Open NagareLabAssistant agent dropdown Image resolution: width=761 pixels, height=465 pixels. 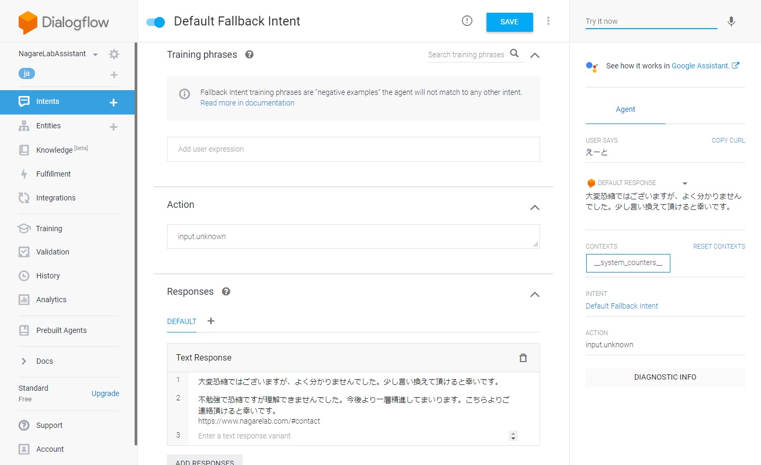click(95, 54)
